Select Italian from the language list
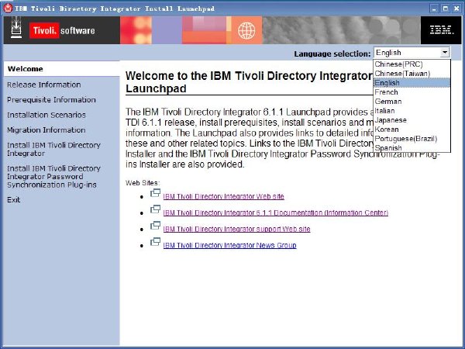This screenshot has height=349, width=465. coord(412,111)
